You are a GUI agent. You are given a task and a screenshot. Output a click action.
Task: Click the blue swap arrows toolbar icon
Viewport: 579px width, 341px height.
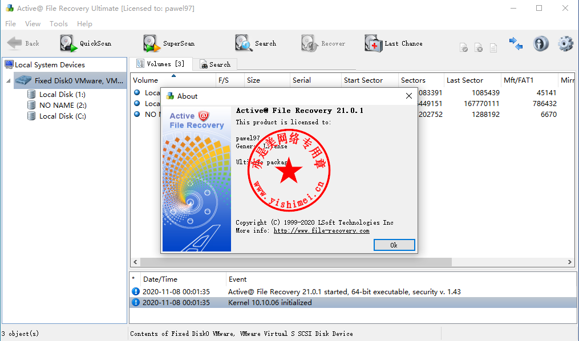516,43
